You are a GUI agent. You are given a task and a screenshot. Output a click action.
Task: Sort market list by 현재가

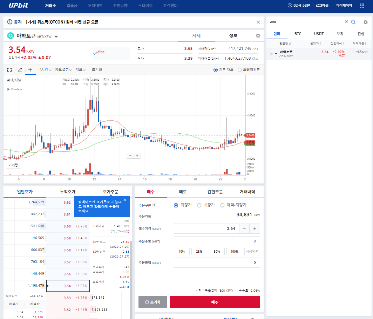pos(316,43)
